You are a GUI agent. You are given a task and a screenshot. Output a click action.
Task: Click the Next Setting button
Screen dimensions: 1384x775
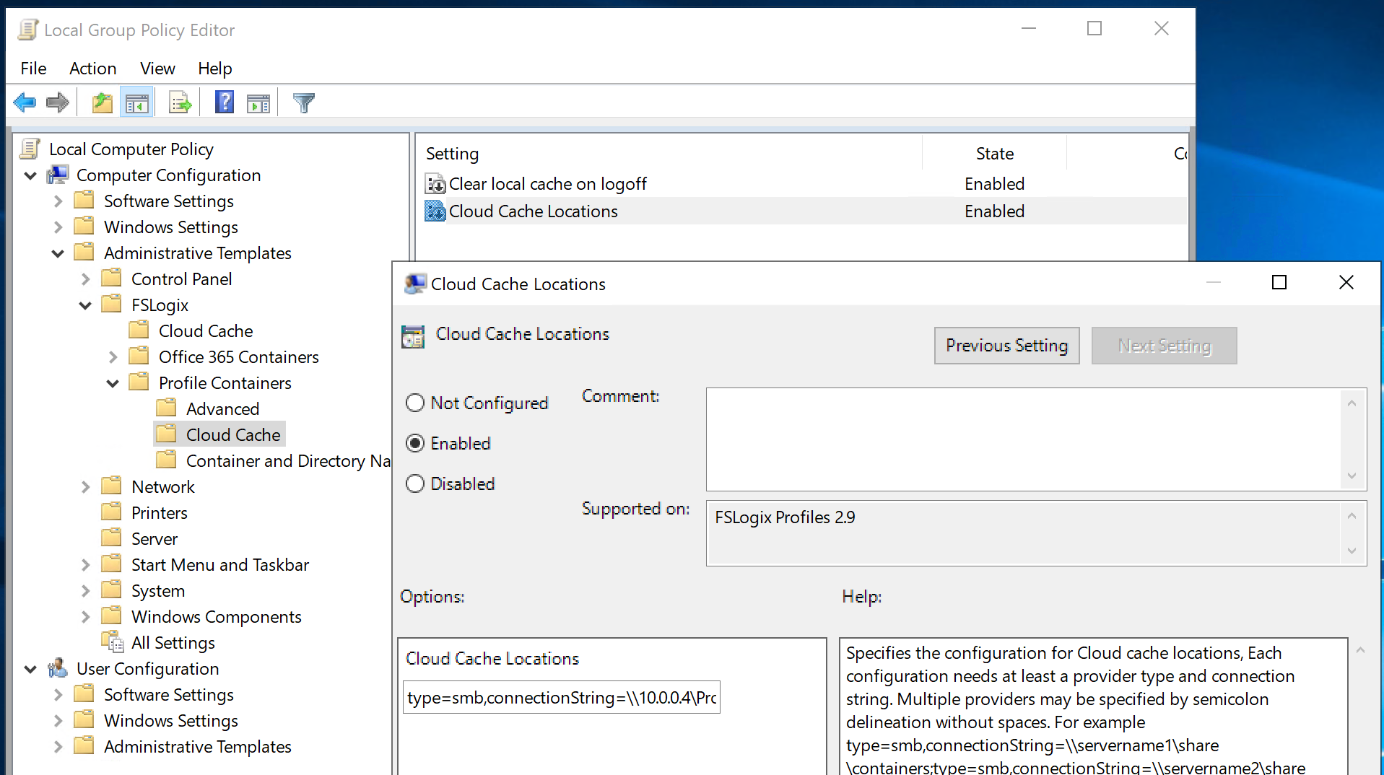coord(1164,346)
